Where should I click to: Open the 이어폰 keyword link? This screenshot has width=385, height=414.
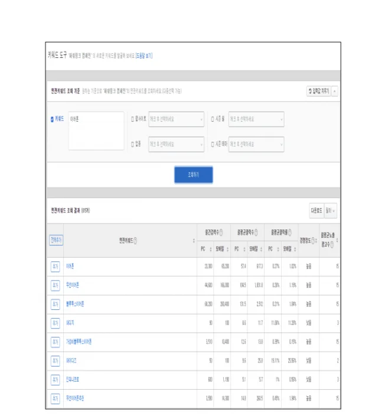point(70,266)
